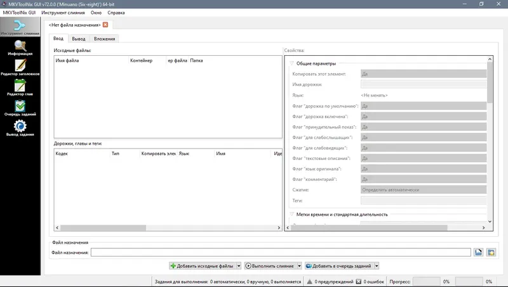The width and height of the screenshot is (508, 287).
Task: Click properties panel vertical scrollbar thumb
Action: tap(490, 83)
